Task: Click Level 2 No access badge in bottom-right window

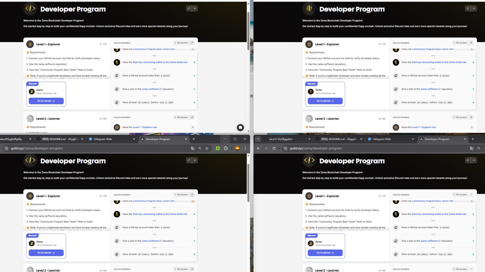Action: coord(460,269)
